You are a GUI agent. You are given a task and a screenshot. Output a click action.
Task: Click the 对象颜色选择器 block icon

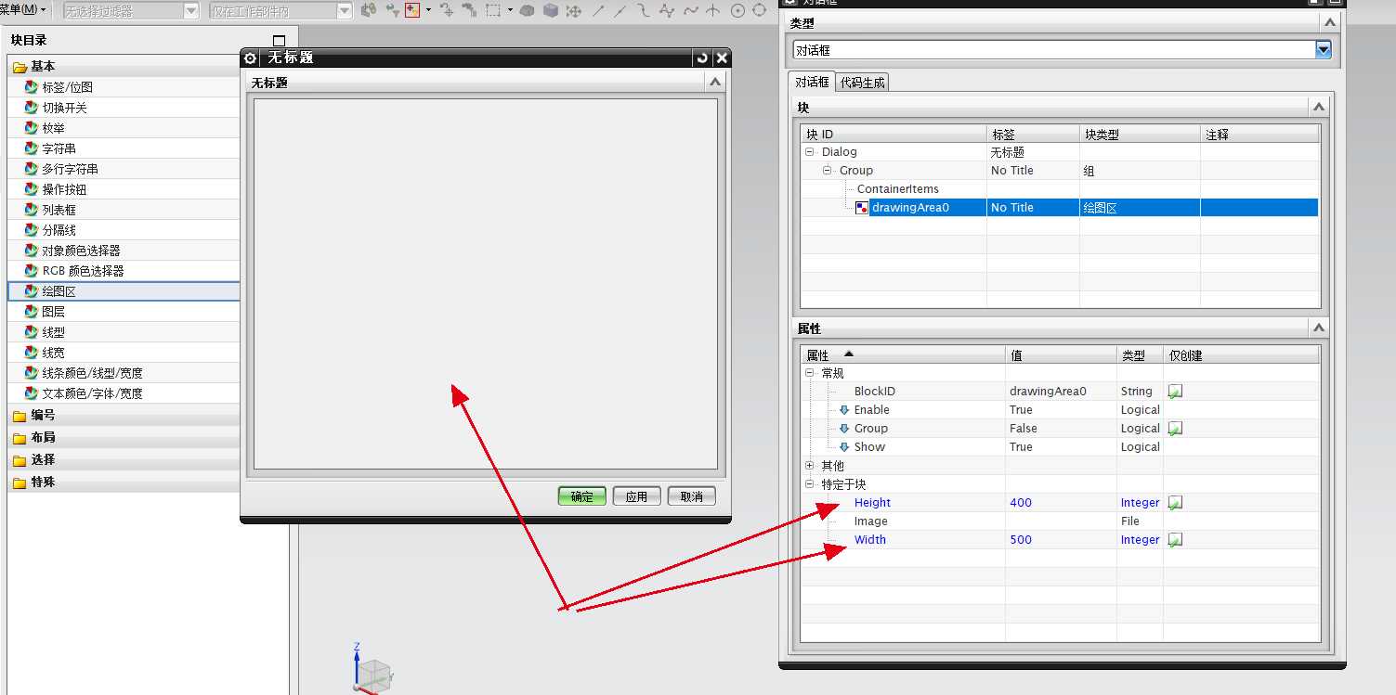coord(32,251)
